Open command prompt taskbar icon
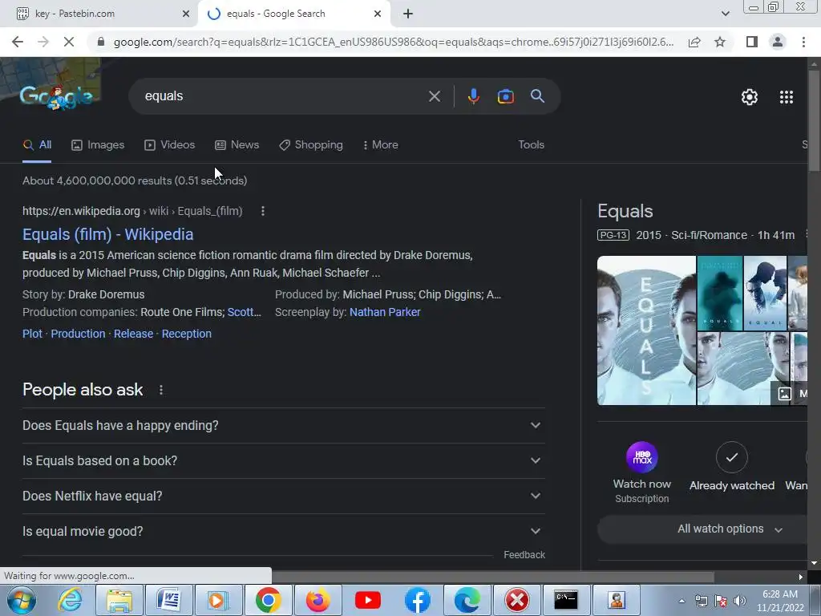This screenshot has height=616, width=821. point(566,600)
